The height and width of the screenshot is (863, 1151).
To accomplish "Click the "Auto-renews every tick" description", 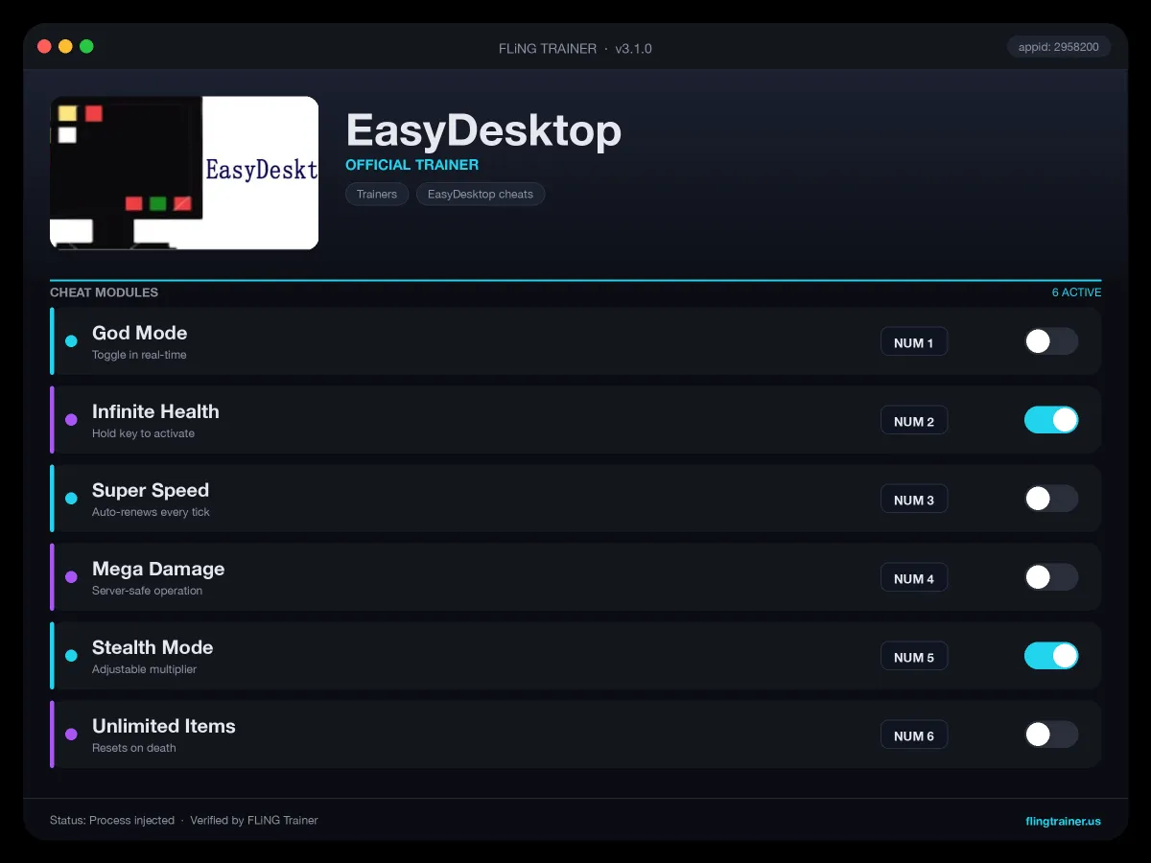I will pyautogui.click(x=151, y=512).
